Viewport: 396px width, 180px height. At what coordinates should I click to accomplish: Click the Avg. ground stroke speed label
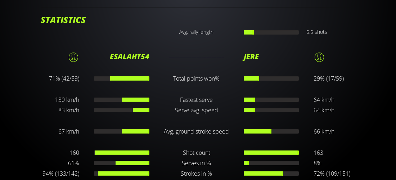[196, 131]
